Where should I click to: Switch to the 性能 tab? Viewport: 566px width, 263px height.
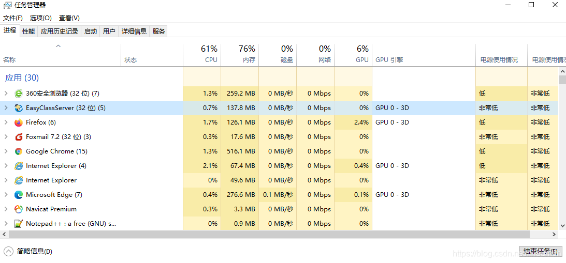coord(28,32)
